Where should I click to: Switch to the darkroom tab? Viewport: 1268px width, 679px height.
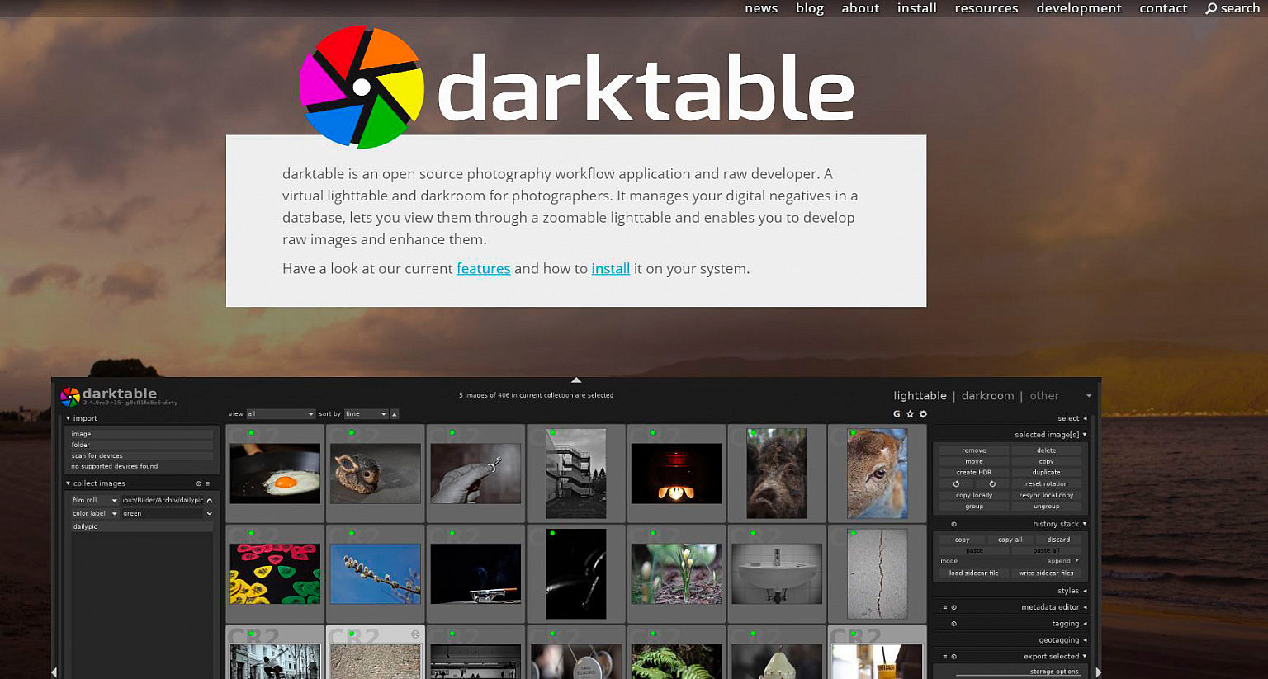coord(987,395)
